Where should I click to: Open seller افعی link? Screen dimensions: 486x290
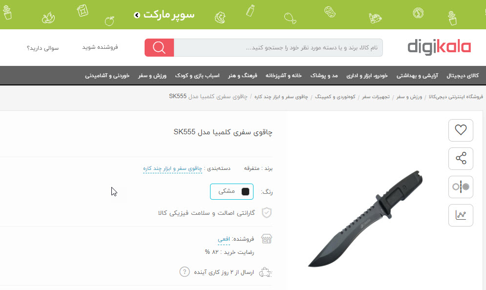[224, 239]
